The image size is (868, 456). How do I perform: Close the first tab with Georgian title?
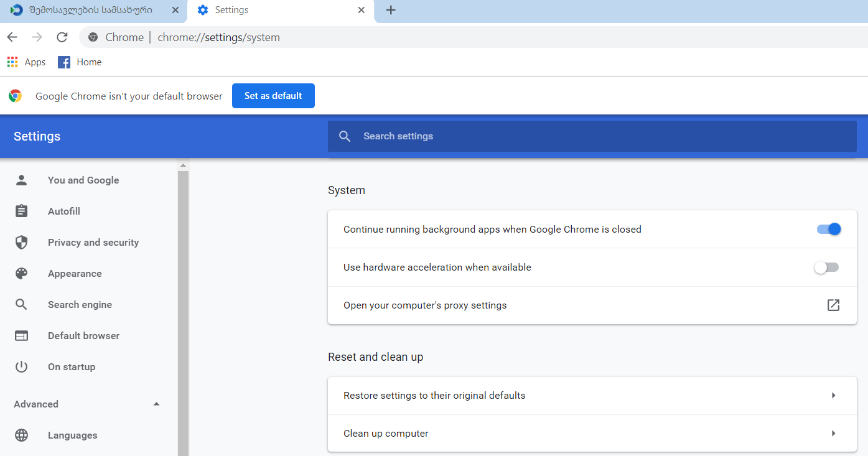click(x=175, y=10)
